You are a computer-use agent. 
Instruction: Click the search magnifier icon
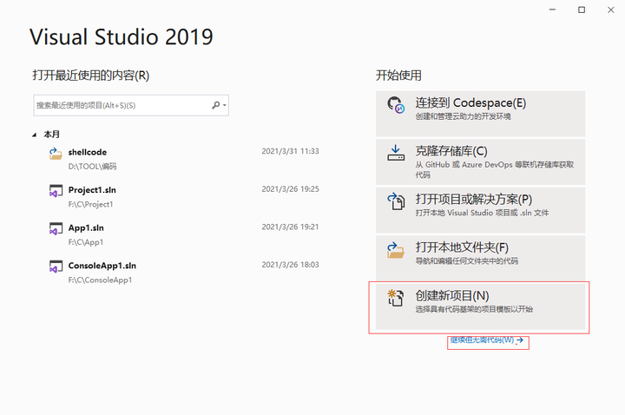point(215,105)
